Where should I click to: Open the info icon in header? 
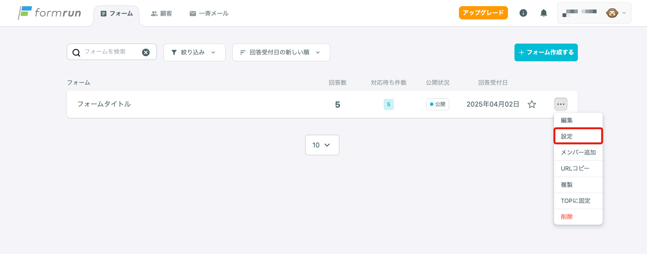[523, 13]
